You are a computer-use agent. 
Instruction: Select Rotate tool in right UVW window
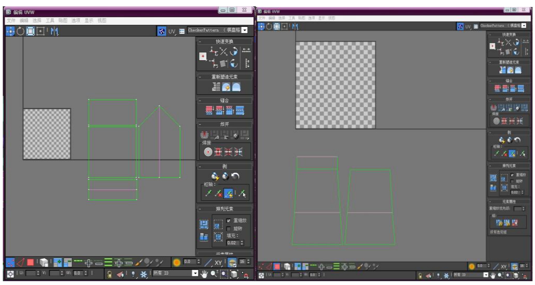click(x=269, y=26)
